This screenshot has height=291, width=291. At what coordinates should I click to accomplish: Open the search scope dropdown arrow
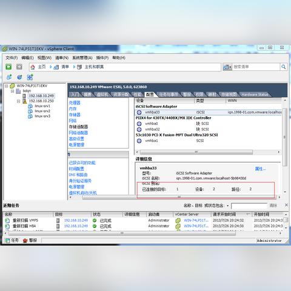coord(230,67)
